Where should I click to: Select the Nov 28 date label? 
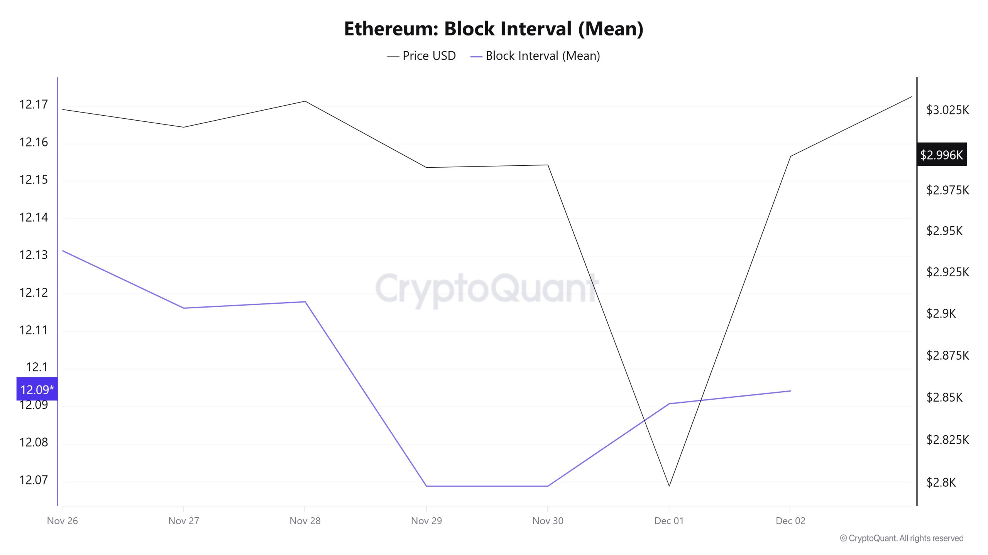[x=305, y=521]
